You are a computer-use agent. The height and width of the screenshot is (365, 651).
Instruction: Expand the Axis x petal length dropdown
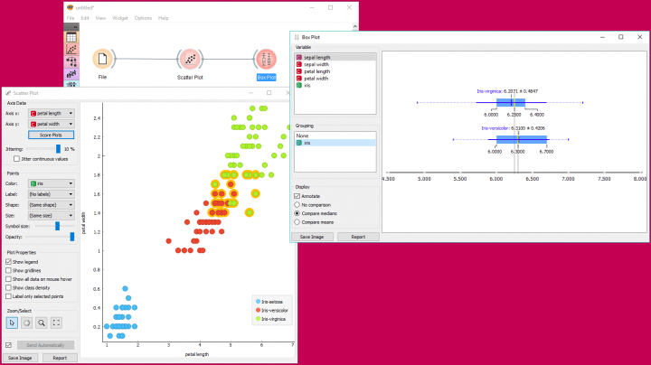click(x=51, y=113)
